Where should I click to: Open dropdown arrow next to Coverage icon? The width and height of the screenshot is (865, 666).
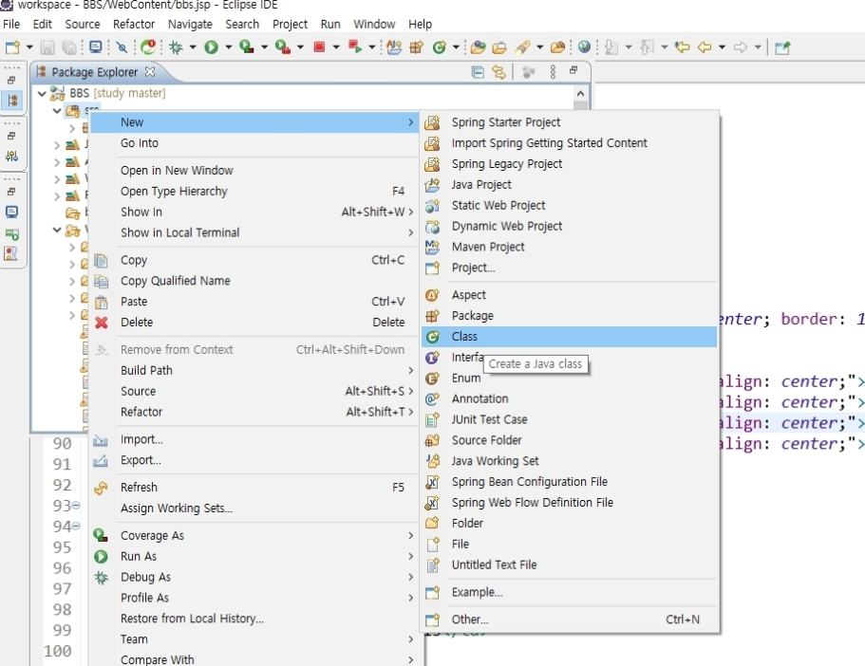pos(264,47)
